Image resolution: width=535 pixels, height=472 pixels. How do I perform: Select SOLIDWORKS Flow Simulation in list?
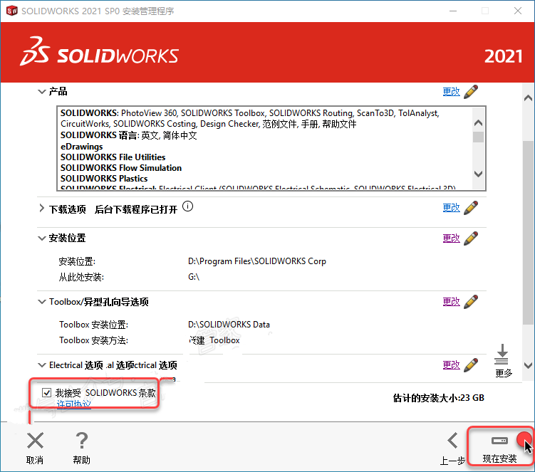[x=121, y=168]
